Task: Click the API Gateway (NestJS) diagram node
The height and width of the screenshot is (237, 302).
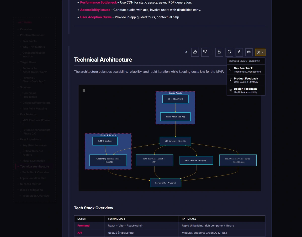Action: tap(175, 141)
